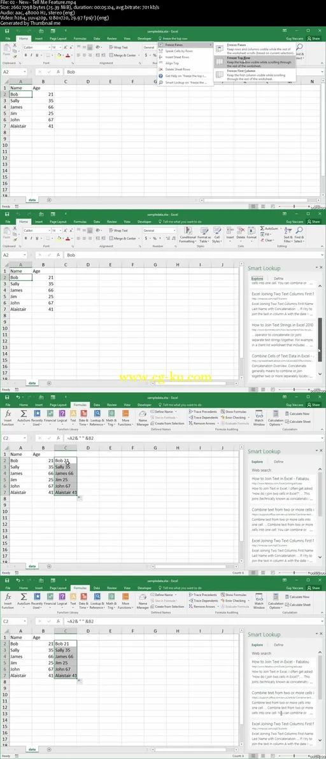The image size is (326, 759).
Task: Open Lookup & Reference where pointer hovers C2
Action: click(x=97, y=418)
